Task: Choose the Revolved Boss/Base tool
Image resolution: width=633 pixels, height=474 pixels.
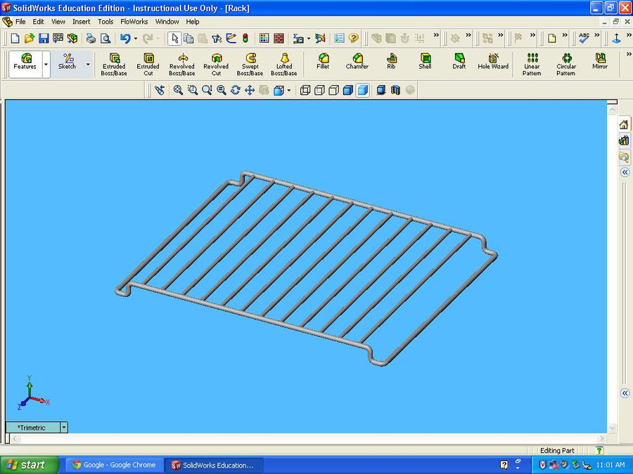Action: (182, 65)
